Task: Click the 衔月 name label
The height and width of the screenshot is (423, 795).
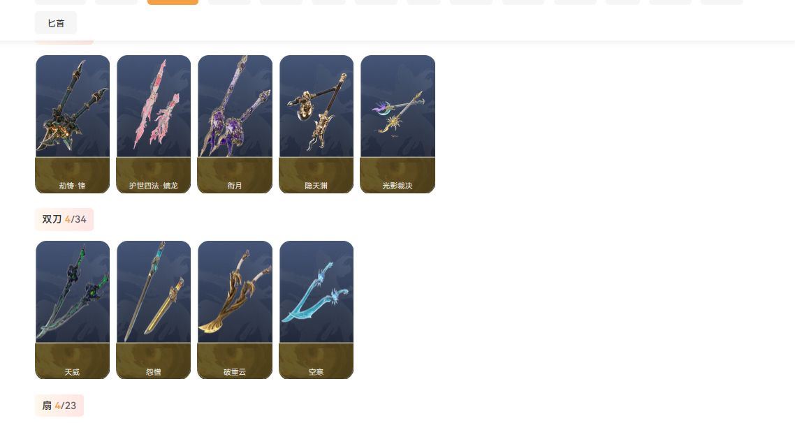Action: (235, 186)
